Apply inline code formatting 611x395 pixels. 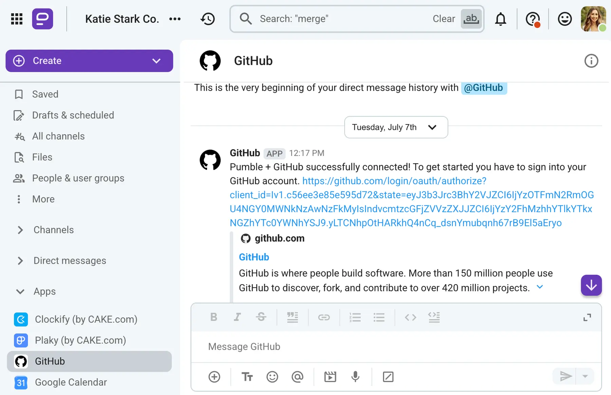click(x=410, y=317)
